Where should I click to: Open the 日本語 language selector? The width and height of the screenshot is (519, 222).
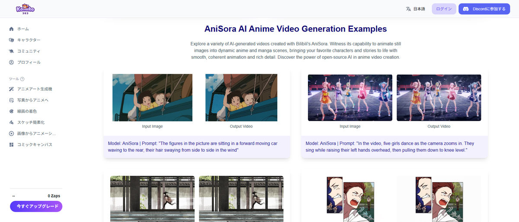[x=416, y=9]
